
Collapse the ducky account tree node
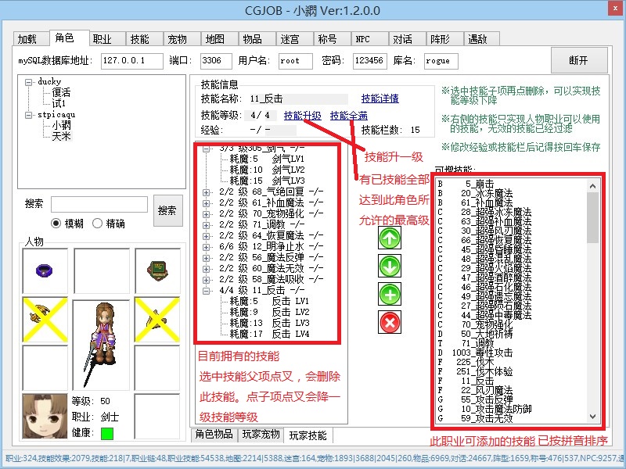click(29, 81)
